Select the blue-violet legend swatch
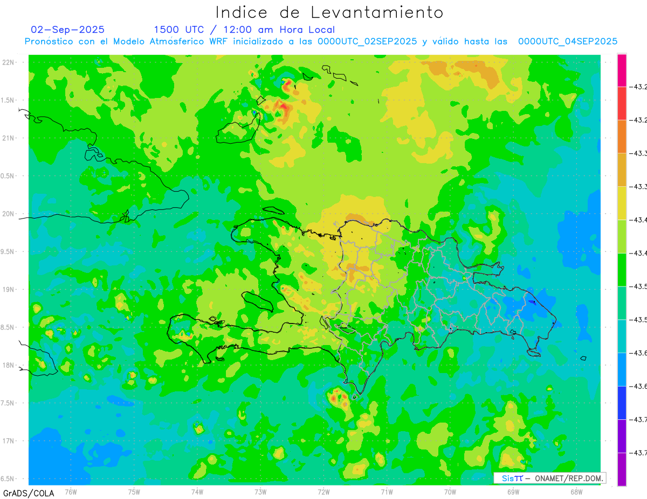 click(622, 437)
